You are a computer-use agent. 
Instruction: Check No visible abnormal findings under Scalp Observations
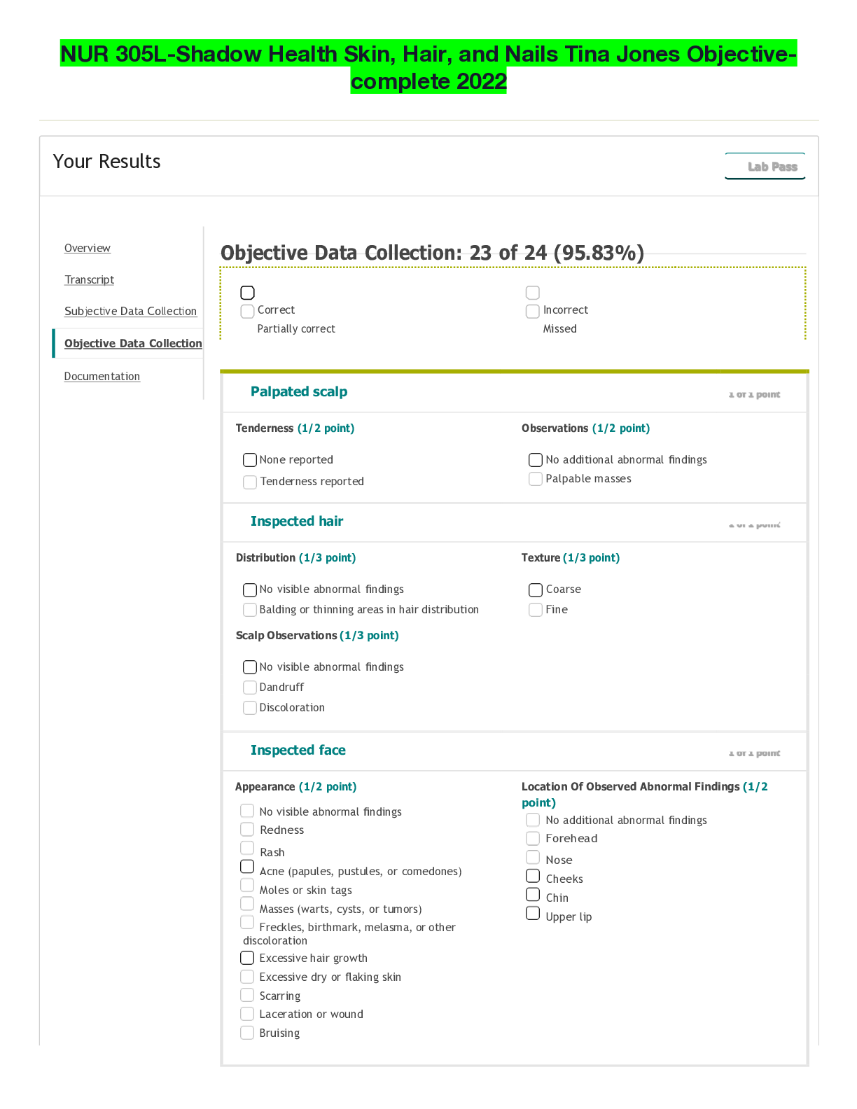(250, 667)
